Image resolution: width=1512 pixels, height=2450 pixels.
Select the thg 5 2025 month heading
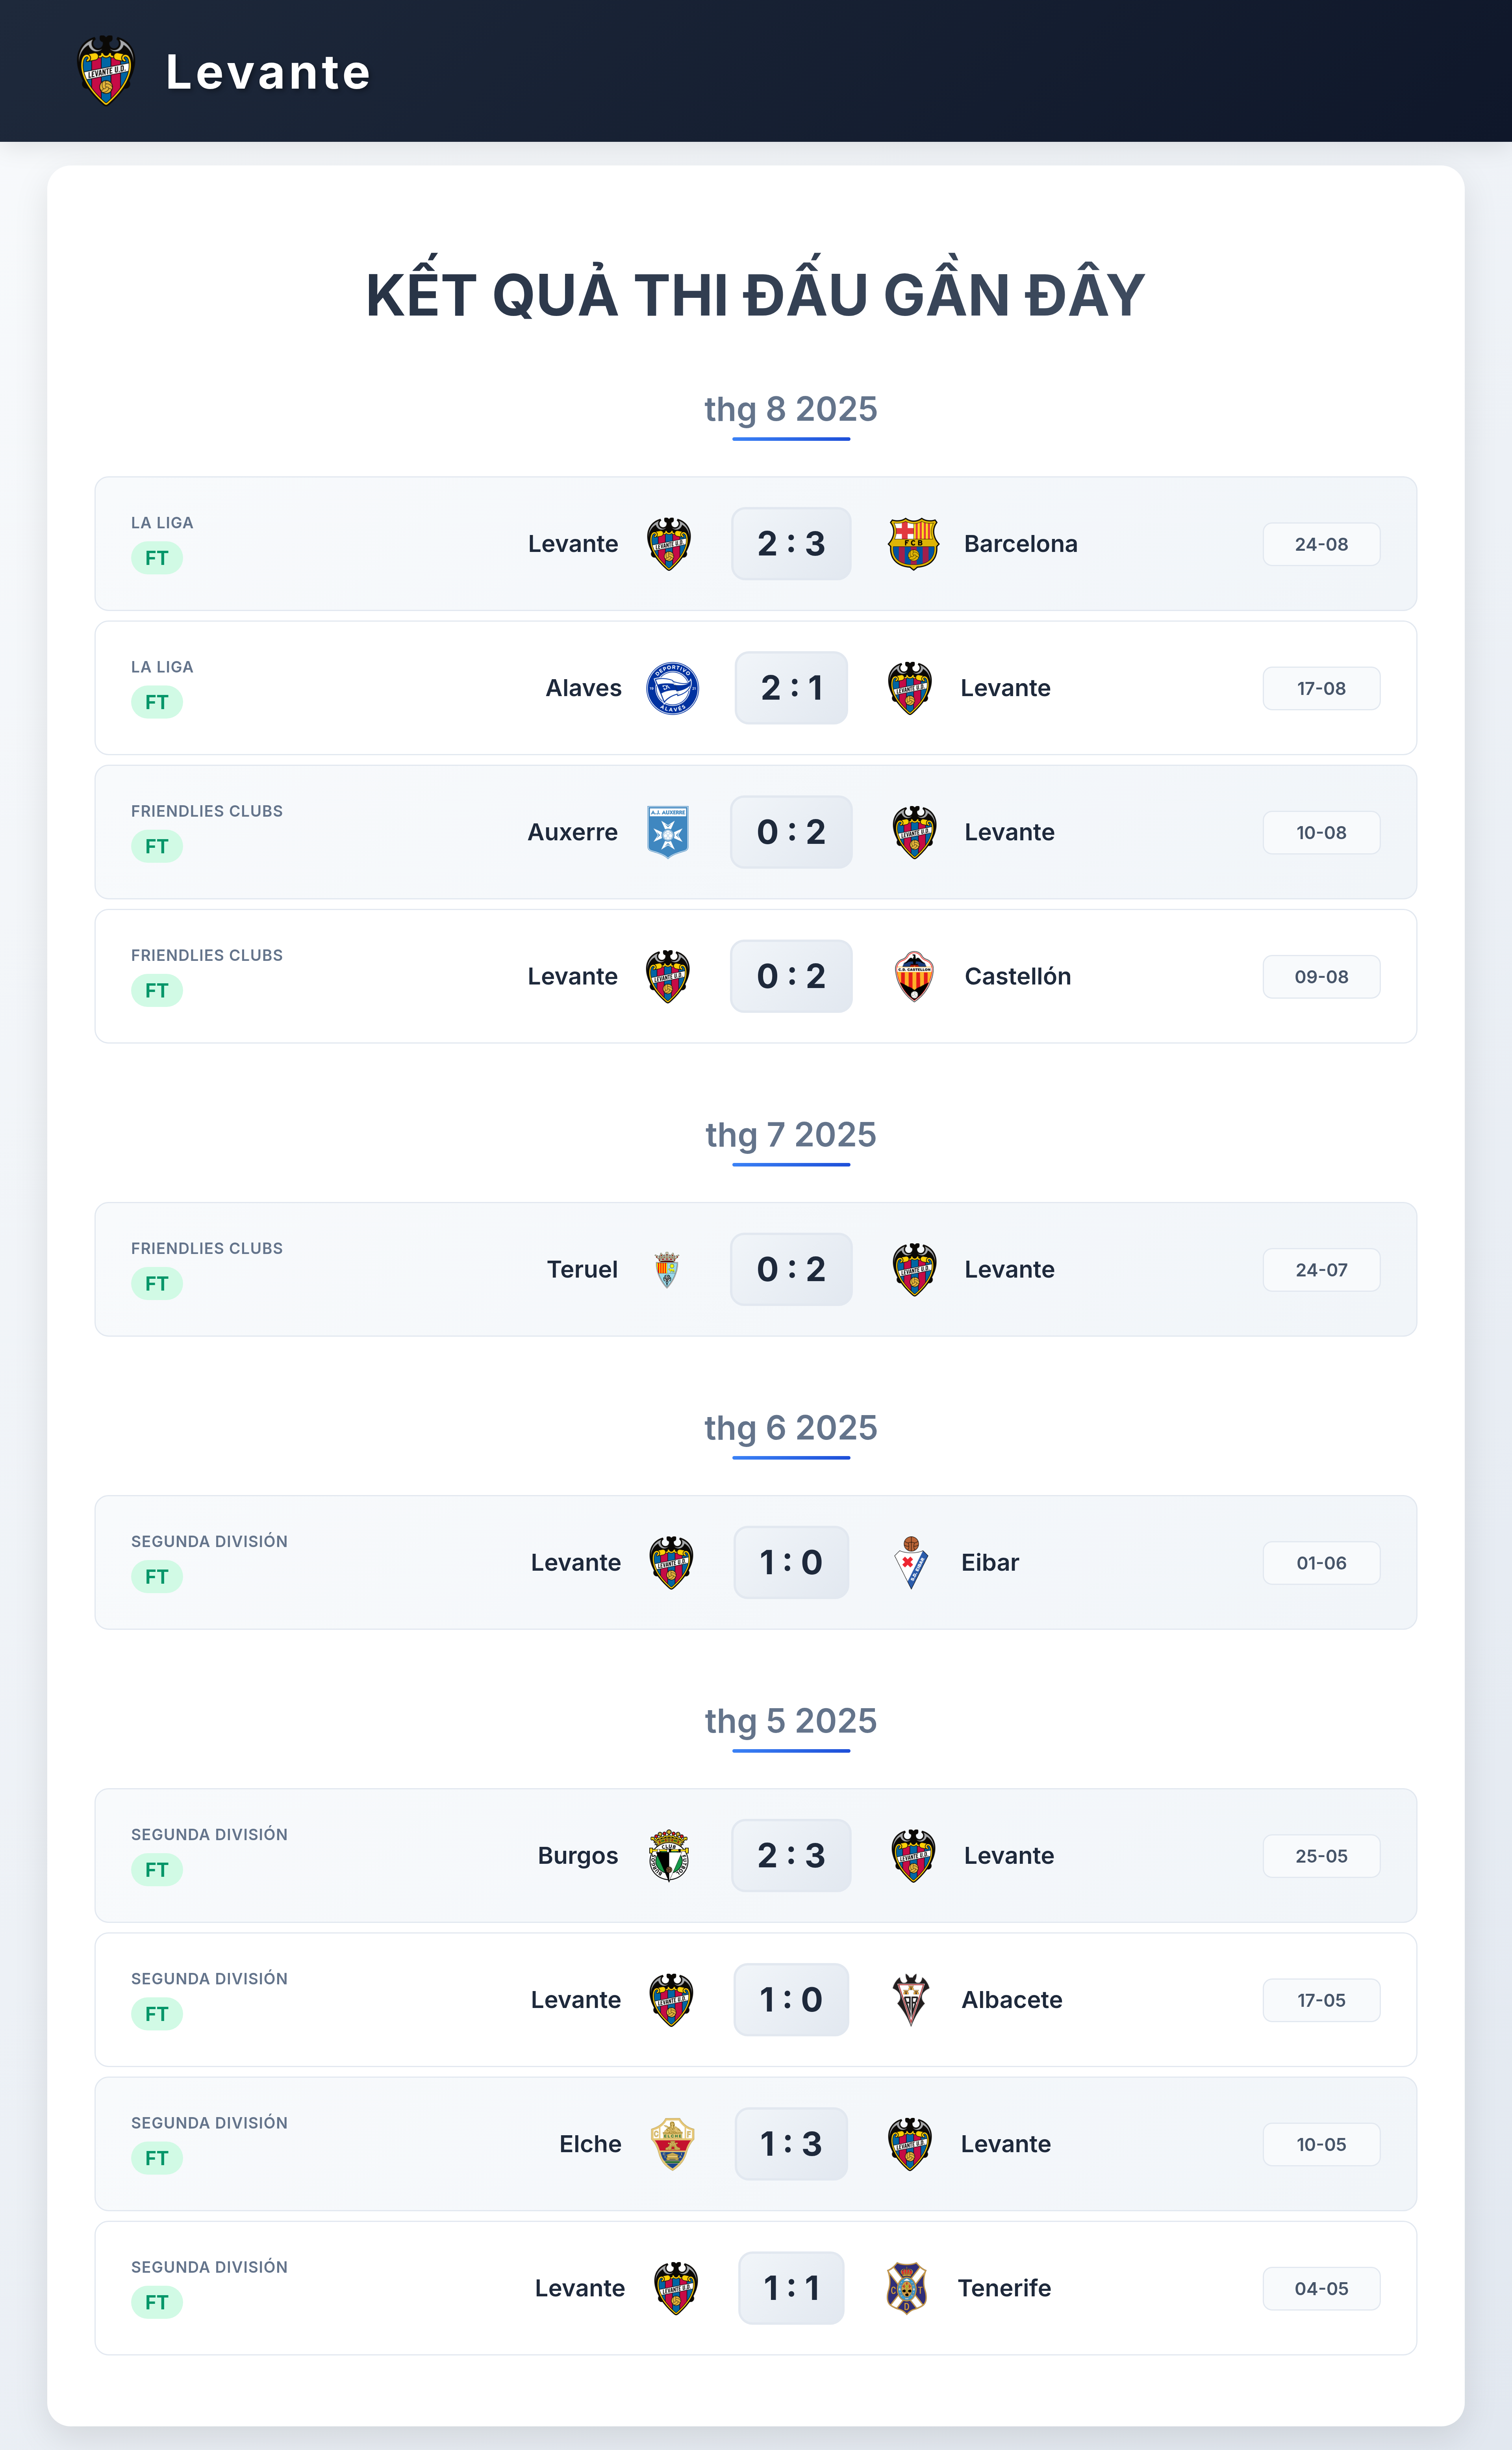(791, 1721)
